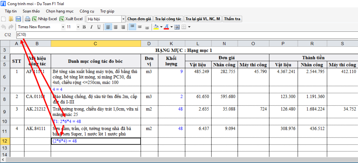
Task: Apply red font color
Action: [x=166, y=27]
